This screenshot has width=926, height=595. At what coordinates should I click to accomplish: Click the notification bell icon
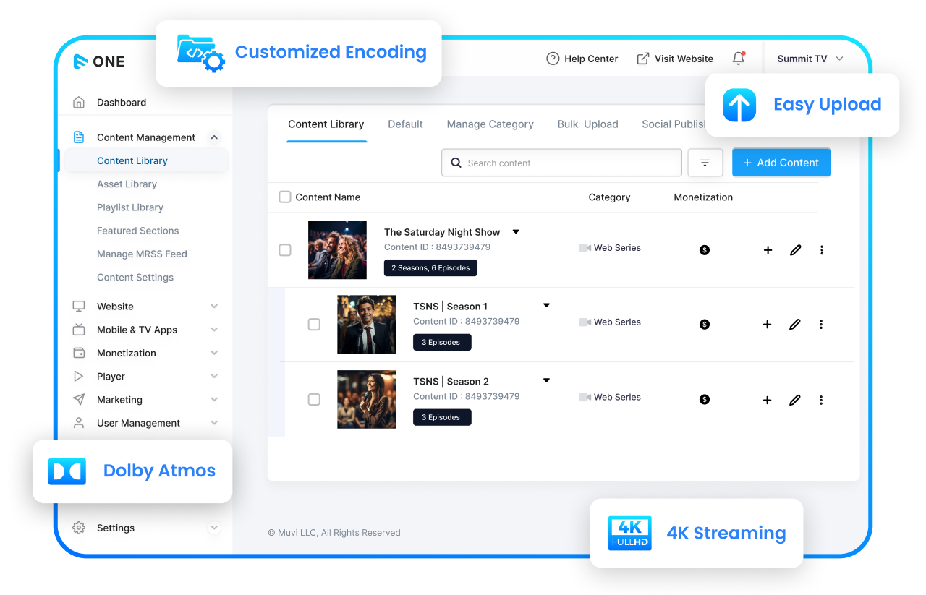click(739, 59)
